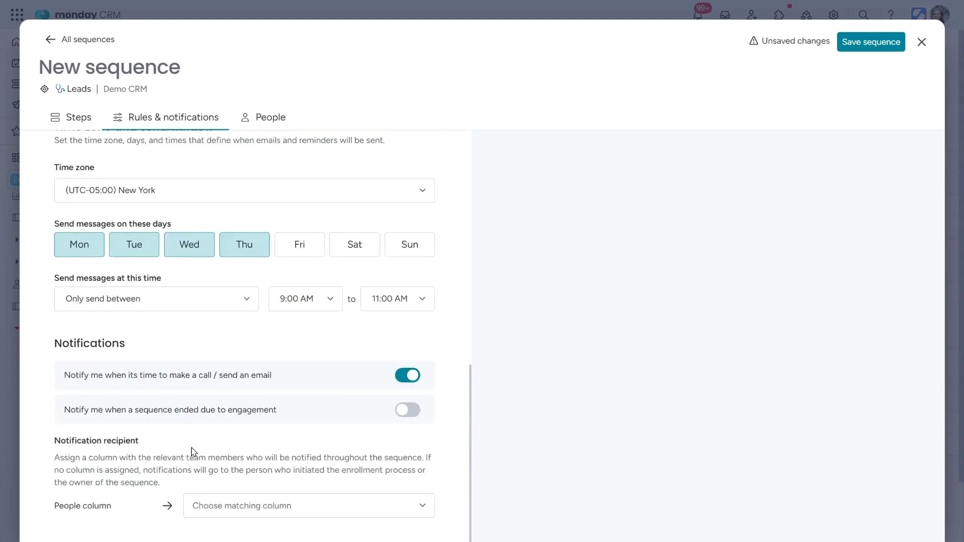Open the nine-dot app switcher grid
This screenshot has width=964, height=542.
(x=17, y=15)
